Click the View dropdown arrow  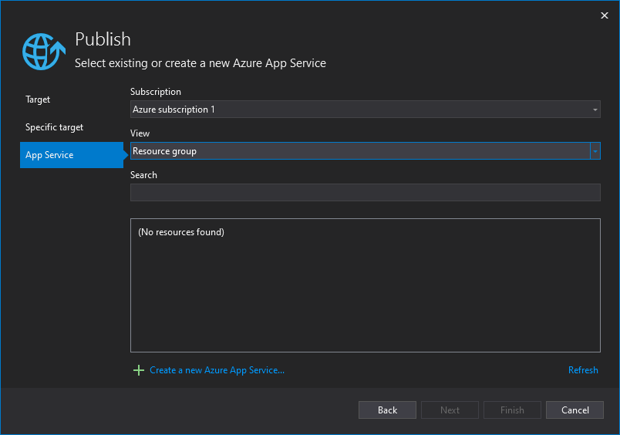[595, 151]
